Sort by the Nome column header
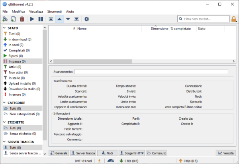Screen dimensions: 239x164 109,29
